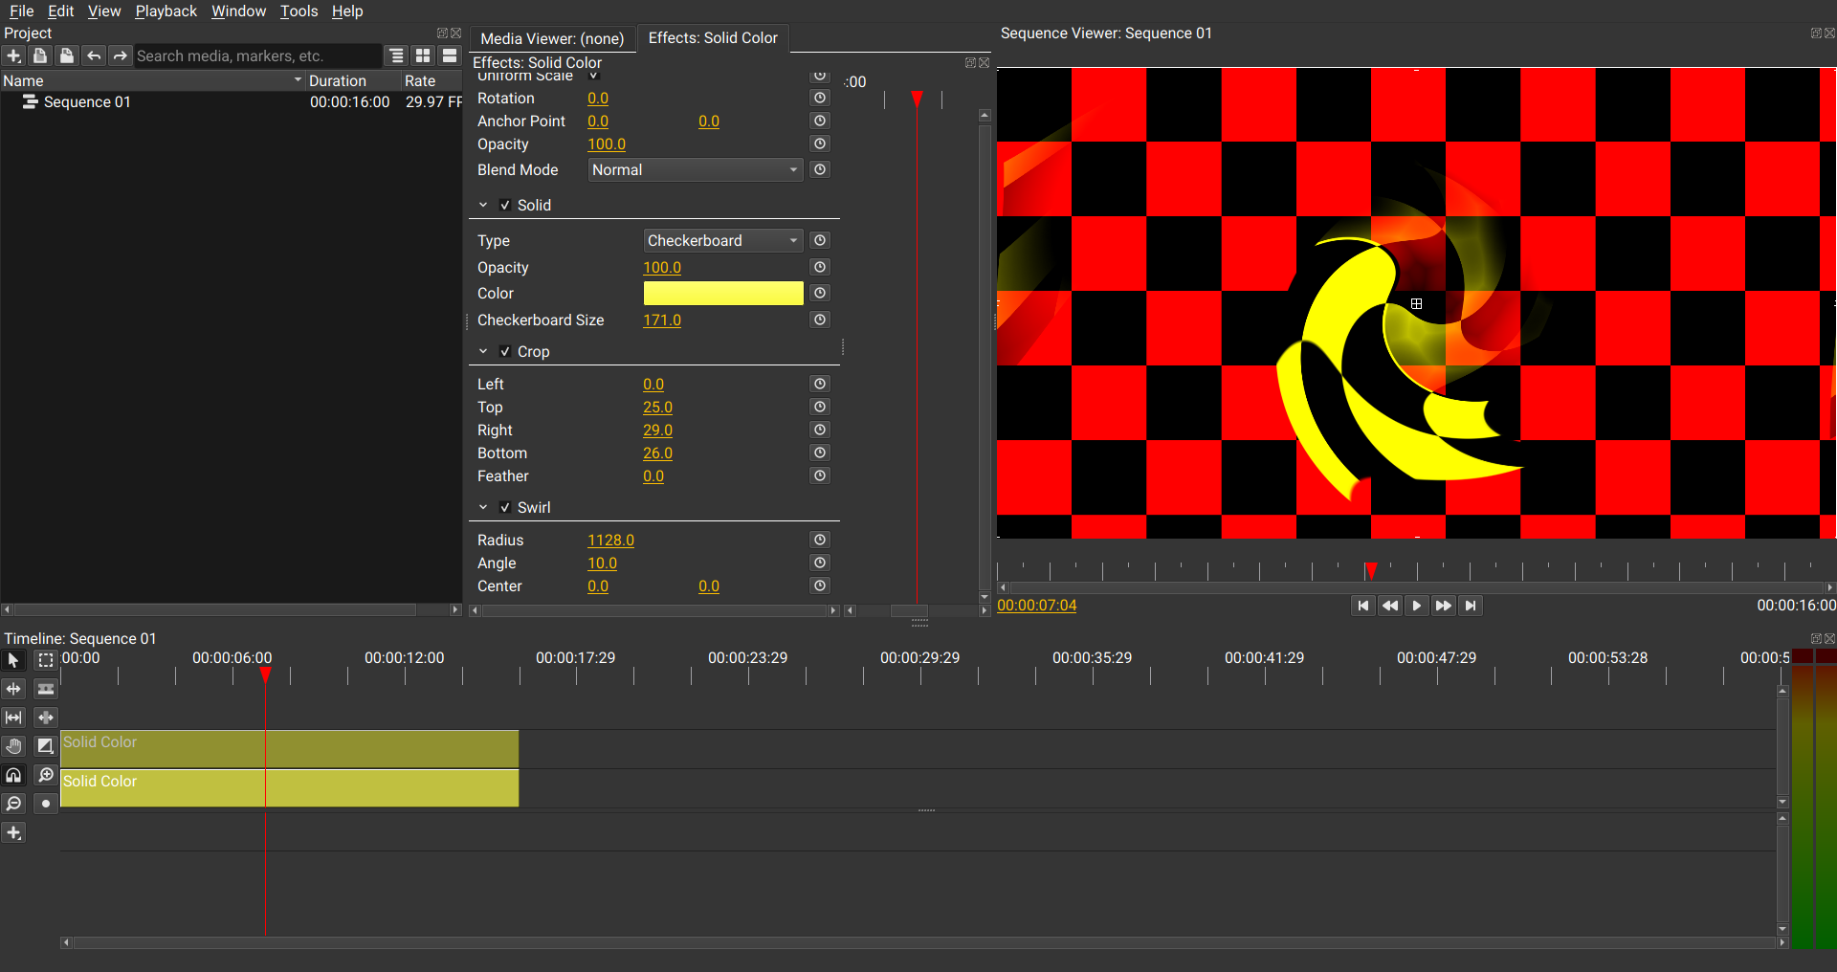The height and width of the screenshot is (972, 1837).
Task: Open the Type Checkerboard dropdown
Action: pyautogui.click(x=722, y=240)
